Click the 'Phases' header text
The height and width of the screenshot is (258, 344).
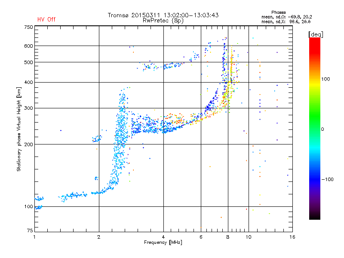click(278, 12)
